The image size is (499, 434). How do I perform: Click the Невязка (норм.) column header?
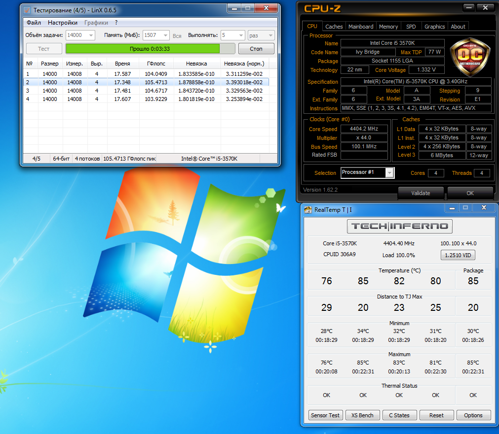244,64
